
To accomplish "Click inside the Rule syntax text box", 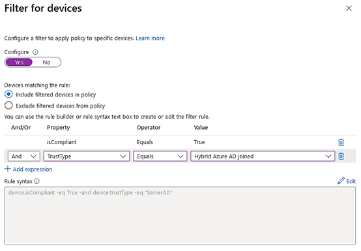I will coord(180,216).
